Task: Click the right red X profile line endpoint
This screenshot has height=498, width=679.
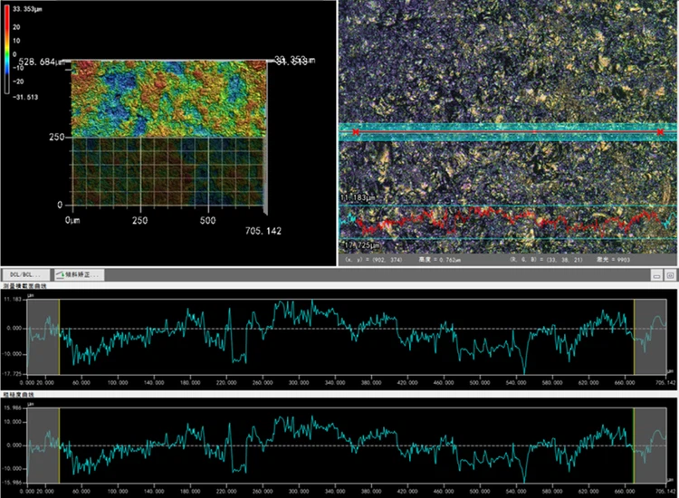Action: coord(661,133)
